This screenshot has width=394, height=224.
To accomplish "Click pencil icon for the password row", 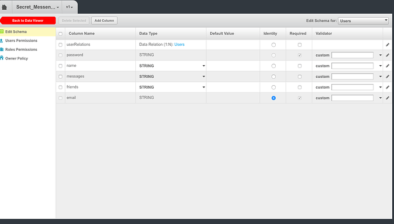I will [x=388, y=55].
